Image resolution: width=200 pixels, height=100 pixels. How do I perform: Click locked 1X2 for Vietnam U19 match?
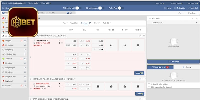(98, 86)
